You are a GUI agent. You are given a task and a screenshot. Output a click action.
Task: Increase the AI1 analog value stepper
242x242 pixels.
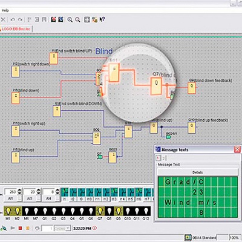19,190
